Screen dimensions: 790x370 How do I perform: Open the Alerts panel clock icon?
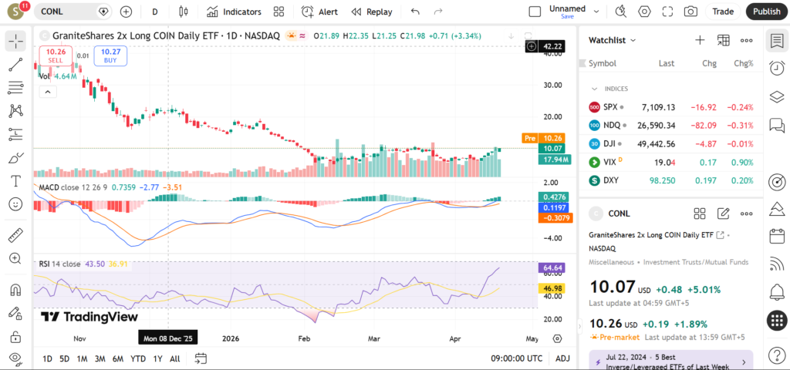tap(777, 69)
